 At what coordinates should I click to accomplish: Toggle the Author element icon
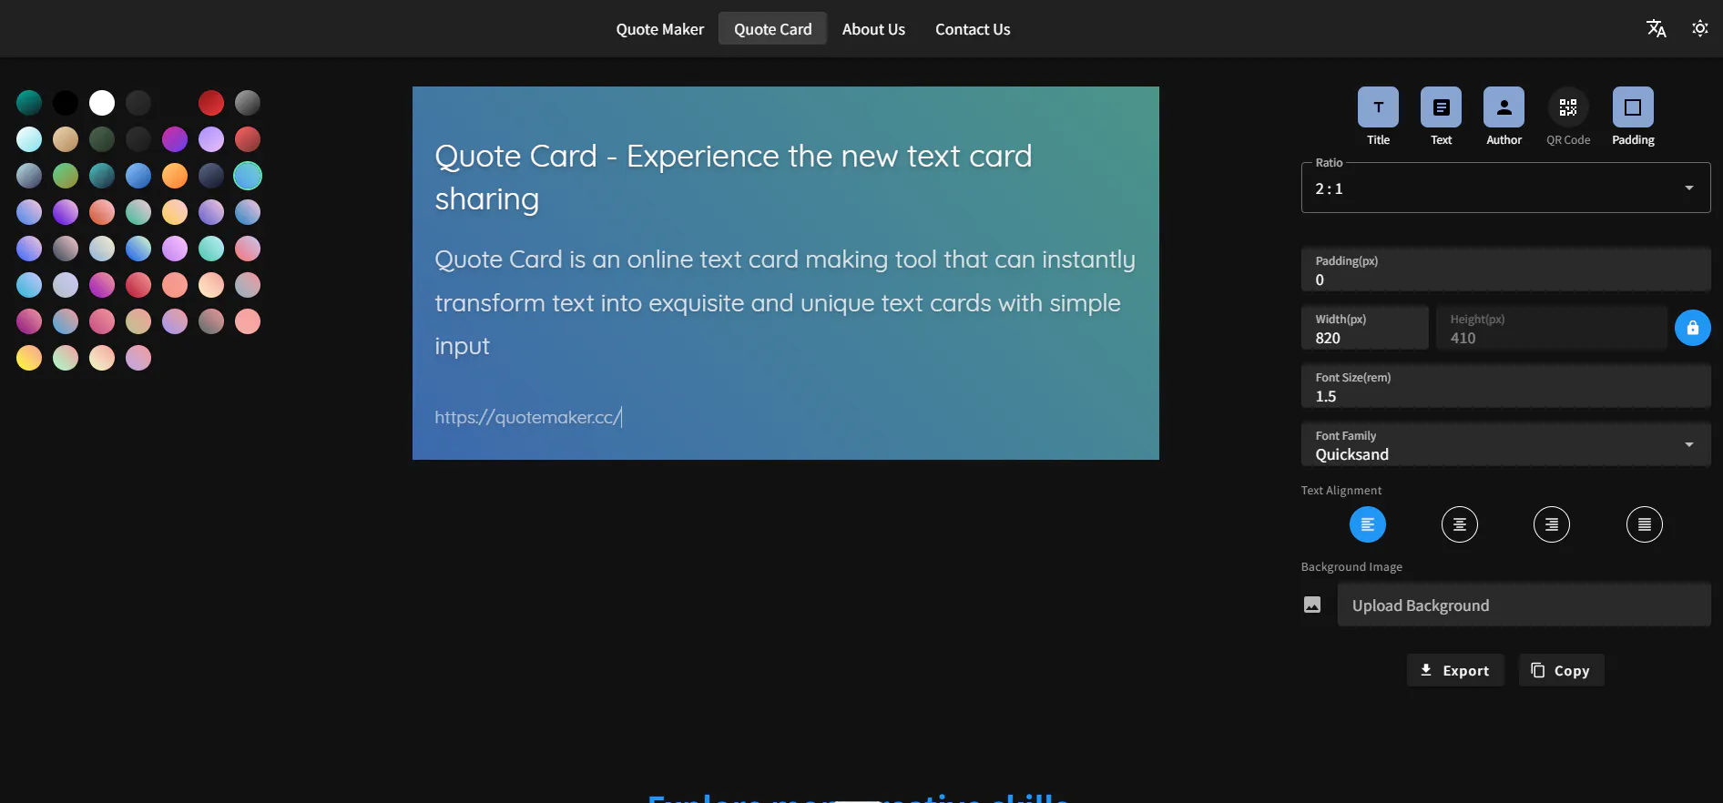click(x=1504, y=107)
